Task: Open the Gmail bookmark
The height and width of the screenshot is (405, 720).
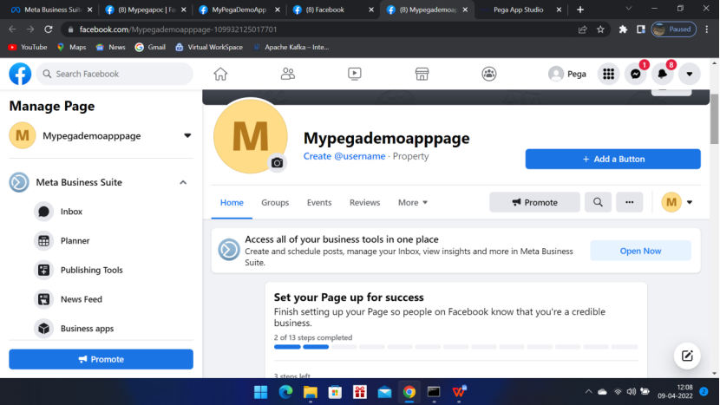Action: tap(150, 47)
